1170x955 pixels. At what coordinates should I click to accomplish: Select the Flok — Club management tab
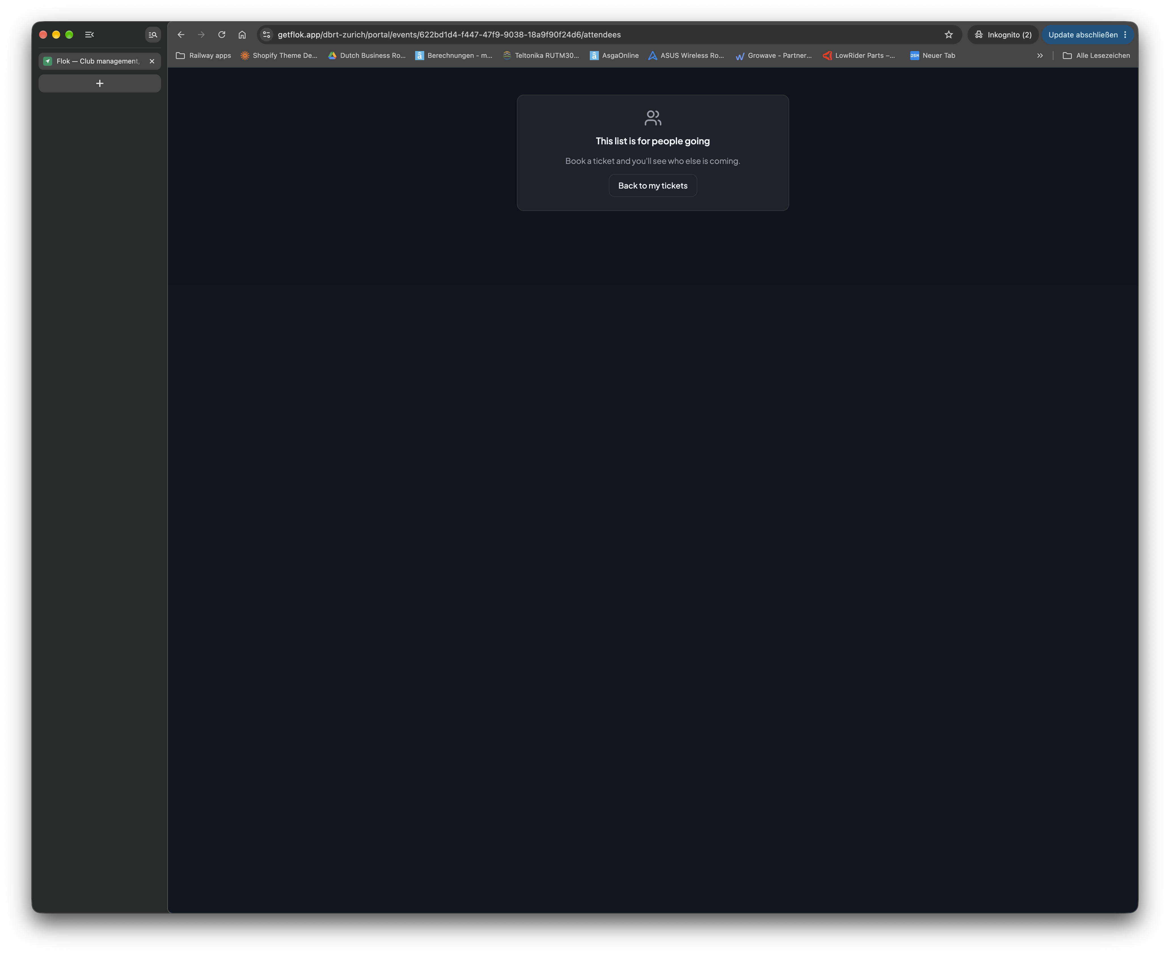pyautogui.click(x=100, y=61)
